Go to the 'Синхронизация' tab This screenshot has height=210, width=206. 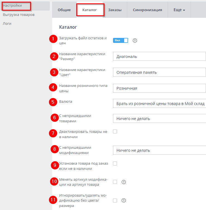(x=147, y=10)
